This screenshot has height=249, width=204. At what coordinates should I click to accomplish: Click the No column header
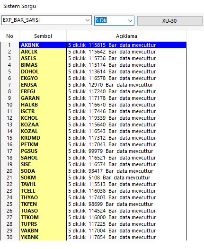(x=9, y=36)
